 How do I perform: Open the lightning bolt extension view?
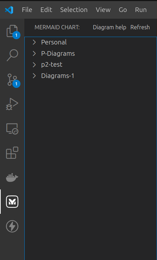pyautogui.click(x=12, y=226)
